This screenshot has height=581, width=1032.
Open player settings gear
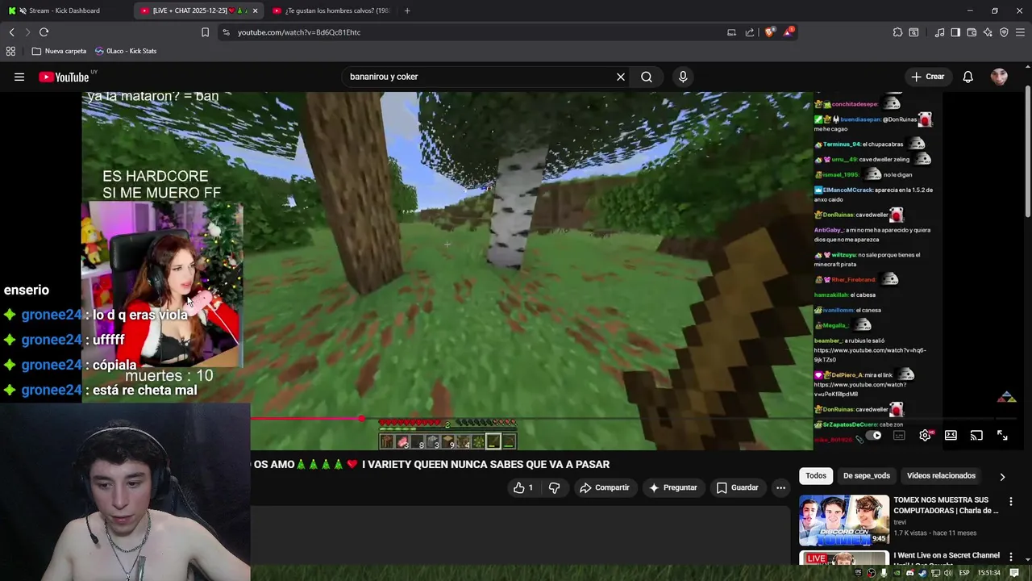click(925, 436)
